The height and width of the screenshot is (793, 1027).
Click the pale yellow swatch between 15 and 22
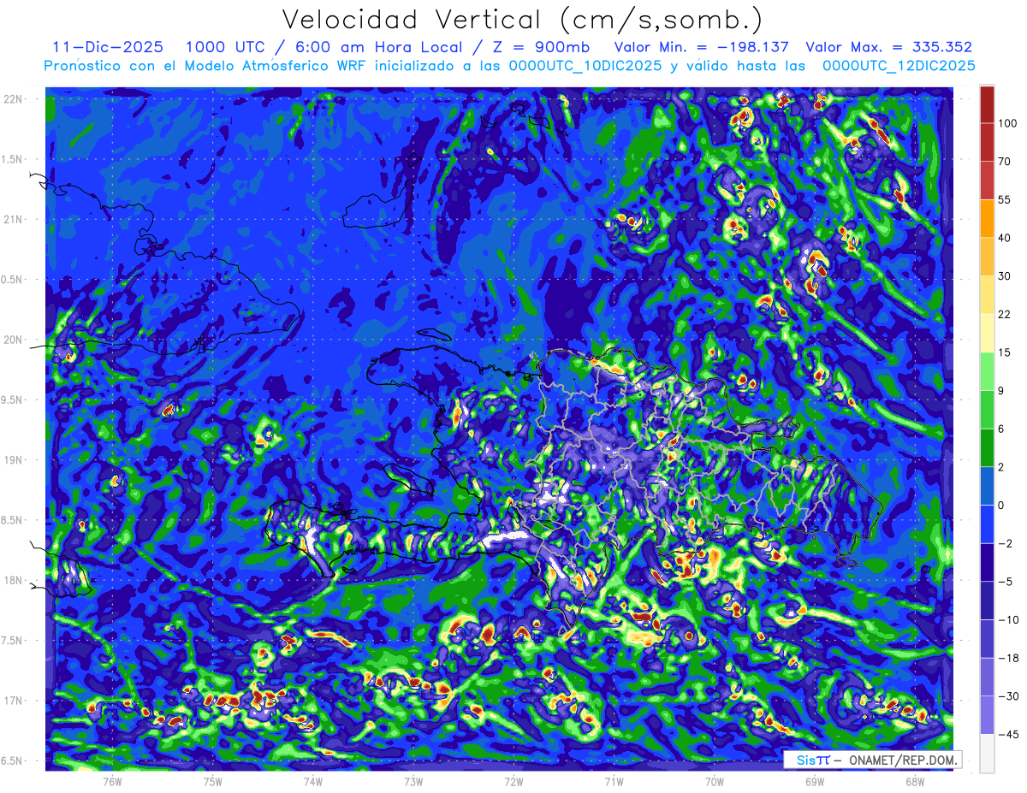(x=987, y=333)
